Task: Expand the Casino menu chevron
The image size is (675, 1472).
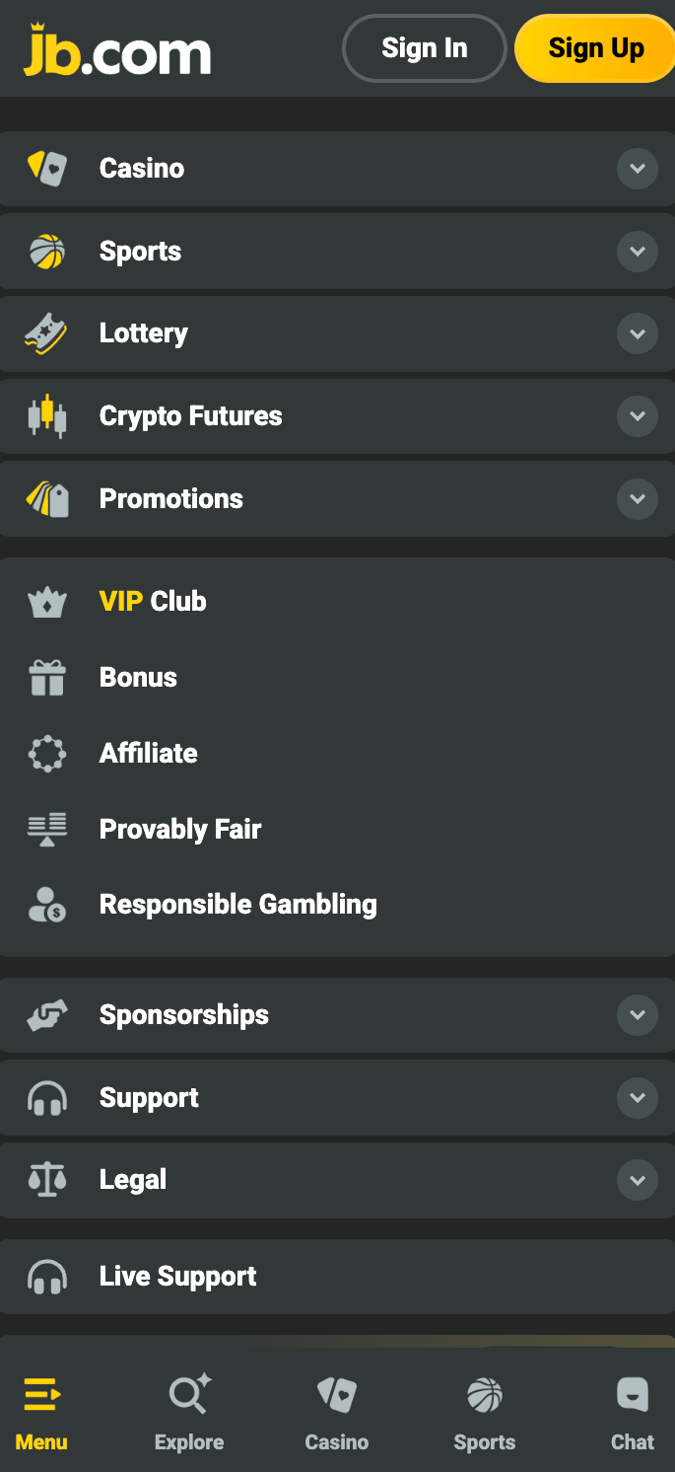Action: 637,169
